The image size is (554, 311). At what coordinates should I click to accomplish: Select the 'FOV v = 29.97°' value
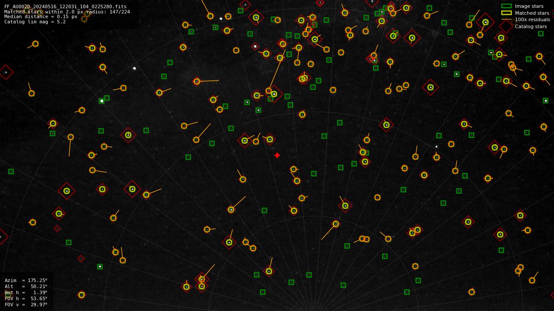coord(26,305)
